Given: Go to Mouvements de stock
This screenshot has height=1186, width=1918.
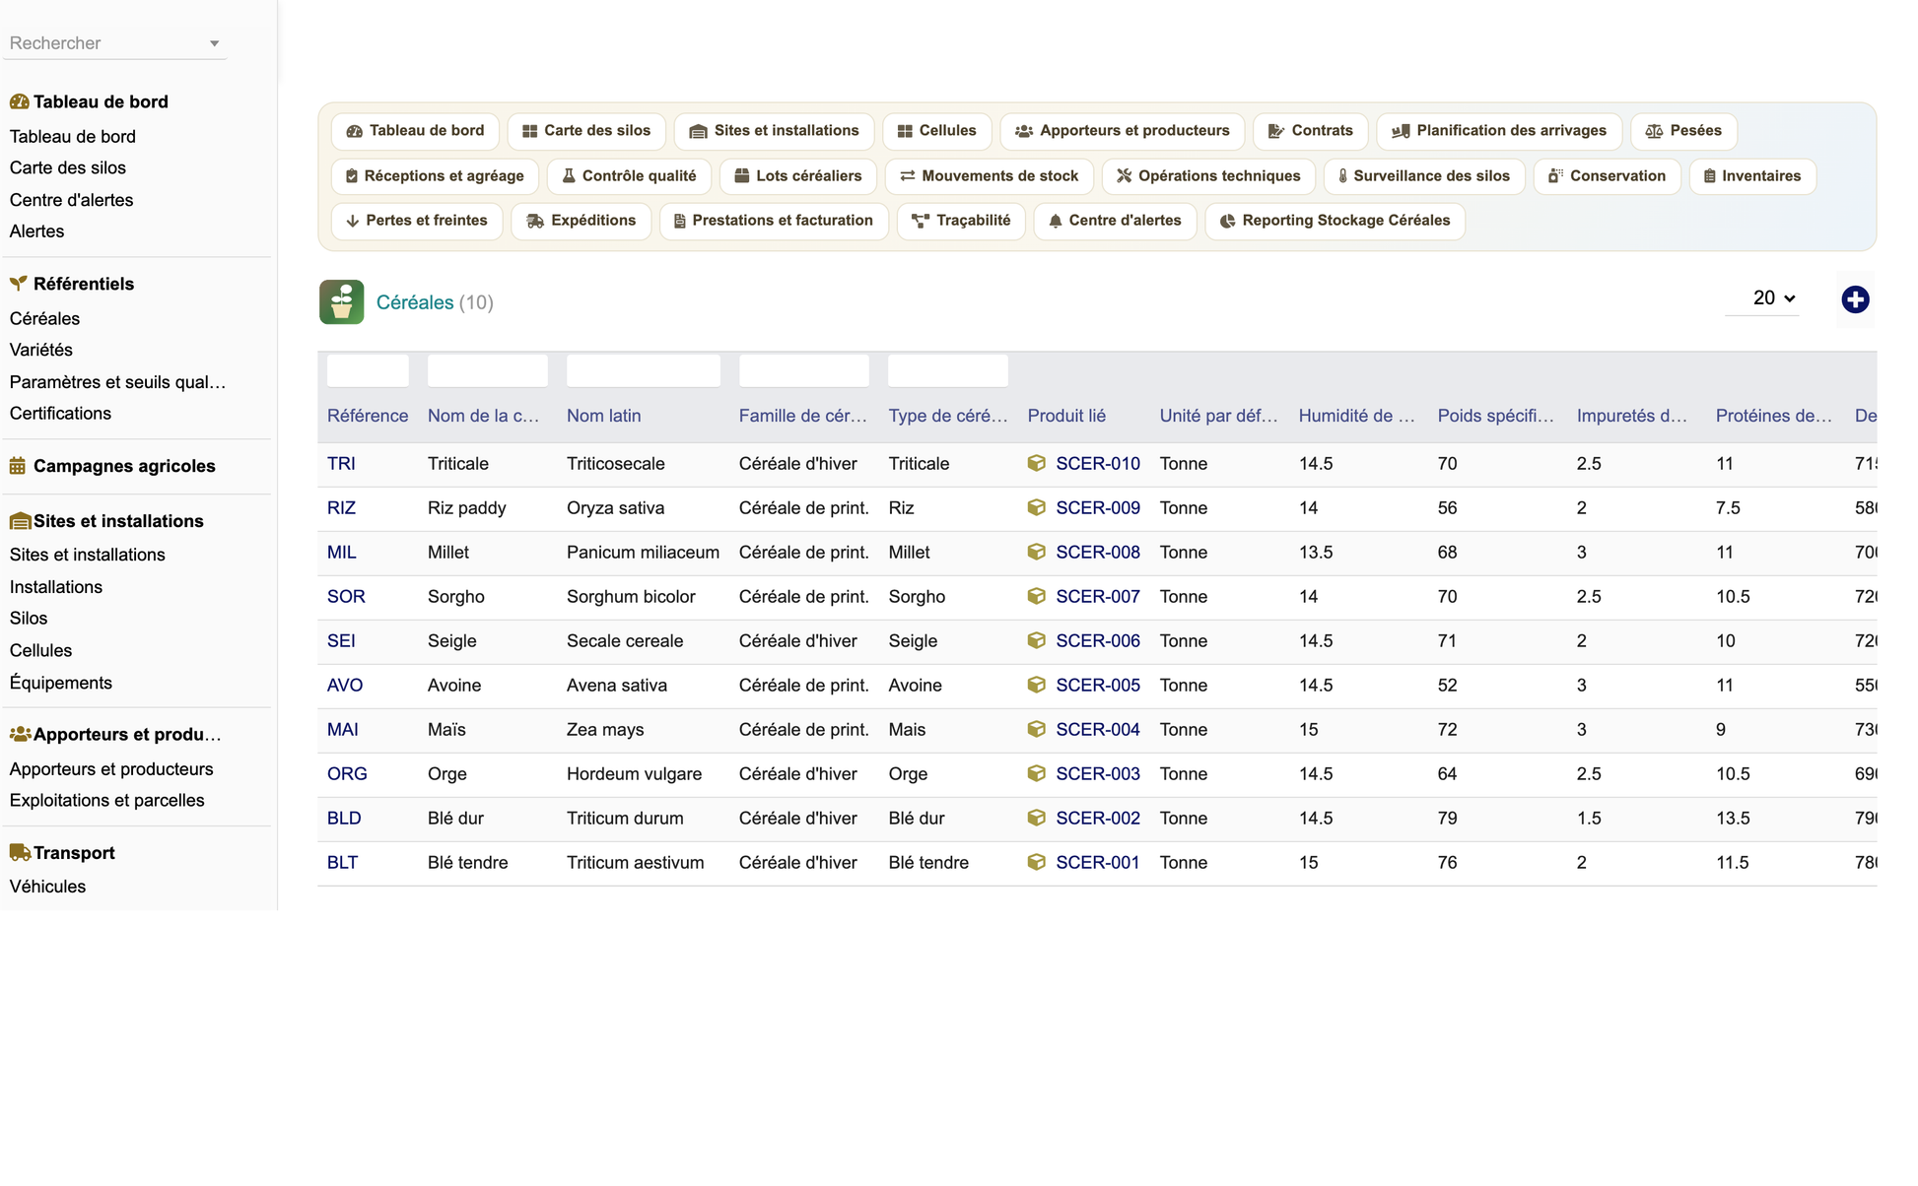Looking at the screenshot, I should click(x=990, y=176).
